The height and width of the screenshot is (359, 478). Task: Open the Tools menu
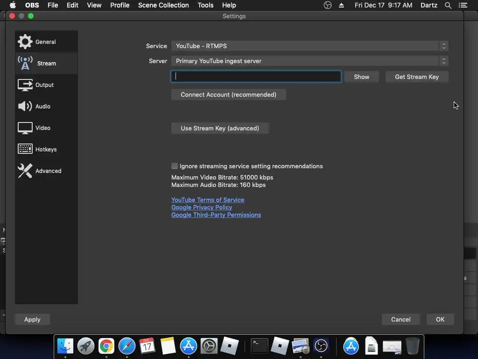[x=205, y=5]
